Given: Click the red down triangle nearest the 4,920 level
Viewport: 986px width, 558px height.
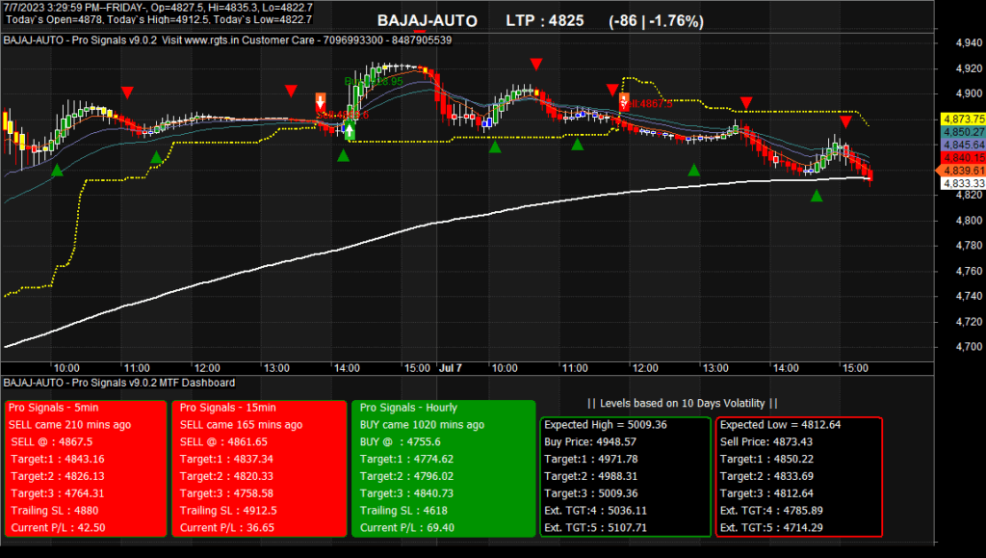Looking at the screenshot, I should 535,65.
